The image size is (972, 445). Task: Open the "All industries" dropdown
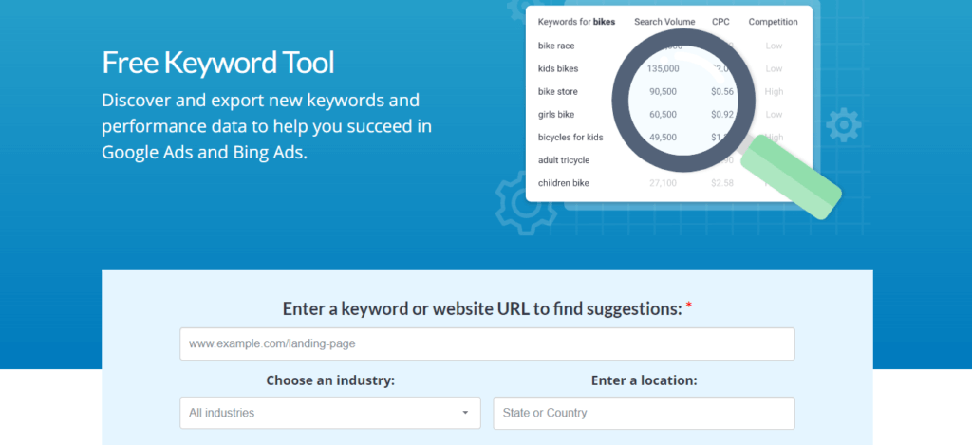323,413
